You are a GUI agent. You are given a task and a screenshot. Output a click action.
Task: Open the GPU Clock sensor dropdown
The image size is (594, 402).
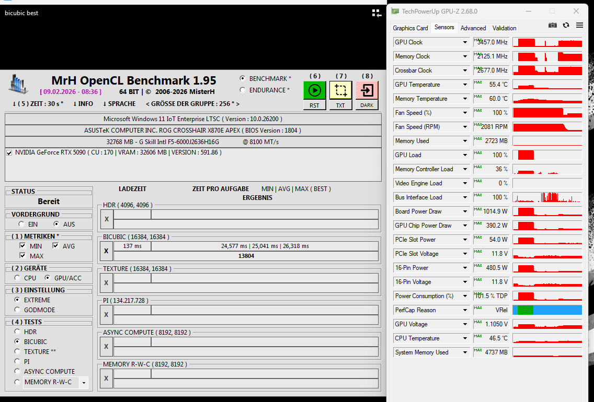point(465,42)
